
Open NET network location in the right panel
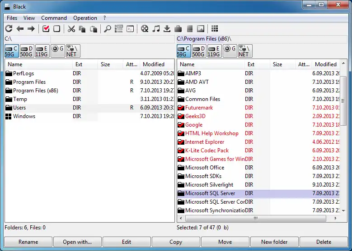point(245,51)
